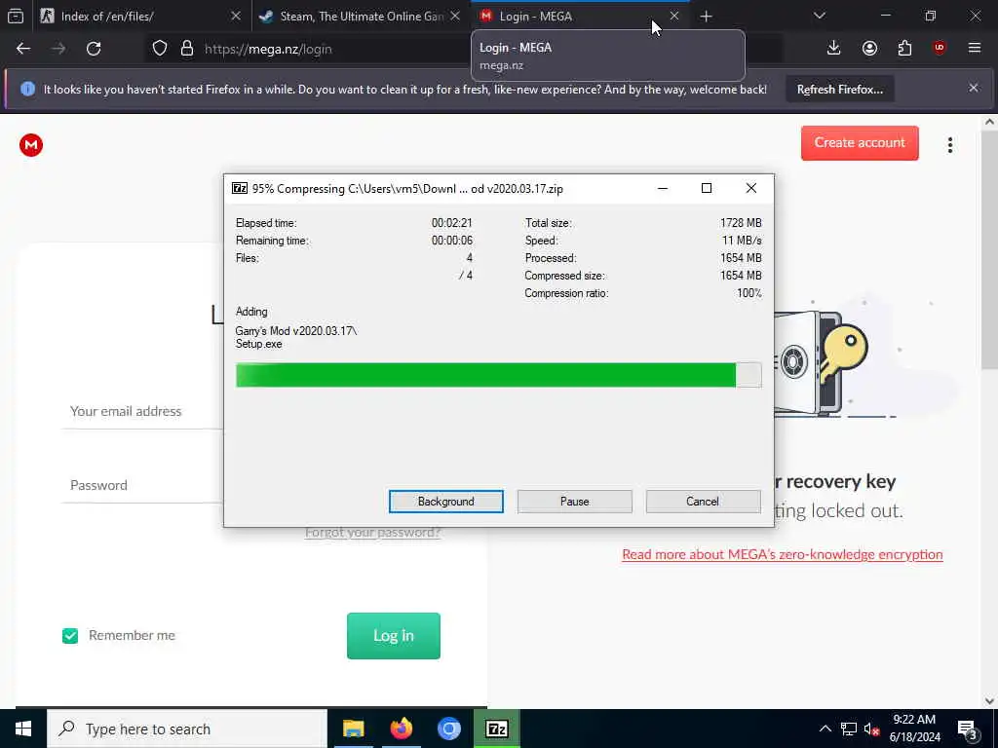Click the 11 MB/s speed value
This screenshot has width=998, height=748.
pyautogui.click(x=742, y=241)
